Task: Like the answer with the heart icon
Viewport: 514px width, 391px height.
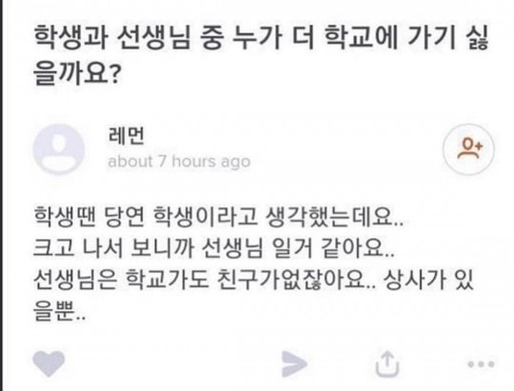Action: click(x=49, y=363)
